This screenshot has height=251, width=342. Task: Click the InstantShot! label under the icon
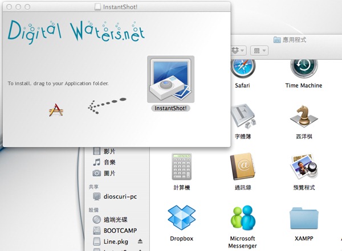[x=170, y=108]
